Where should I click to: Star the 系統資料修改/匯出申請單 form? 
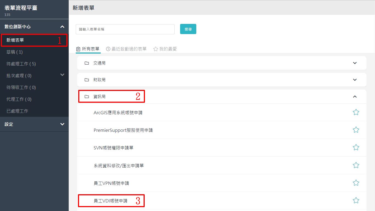coord(356,165)
